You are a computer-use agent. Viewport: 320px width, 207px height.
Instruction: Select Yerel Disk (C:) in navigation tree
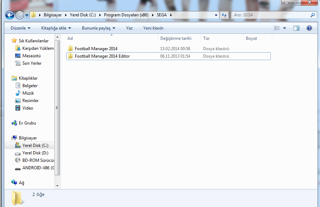pyautogui.click(x=35, y=145)
